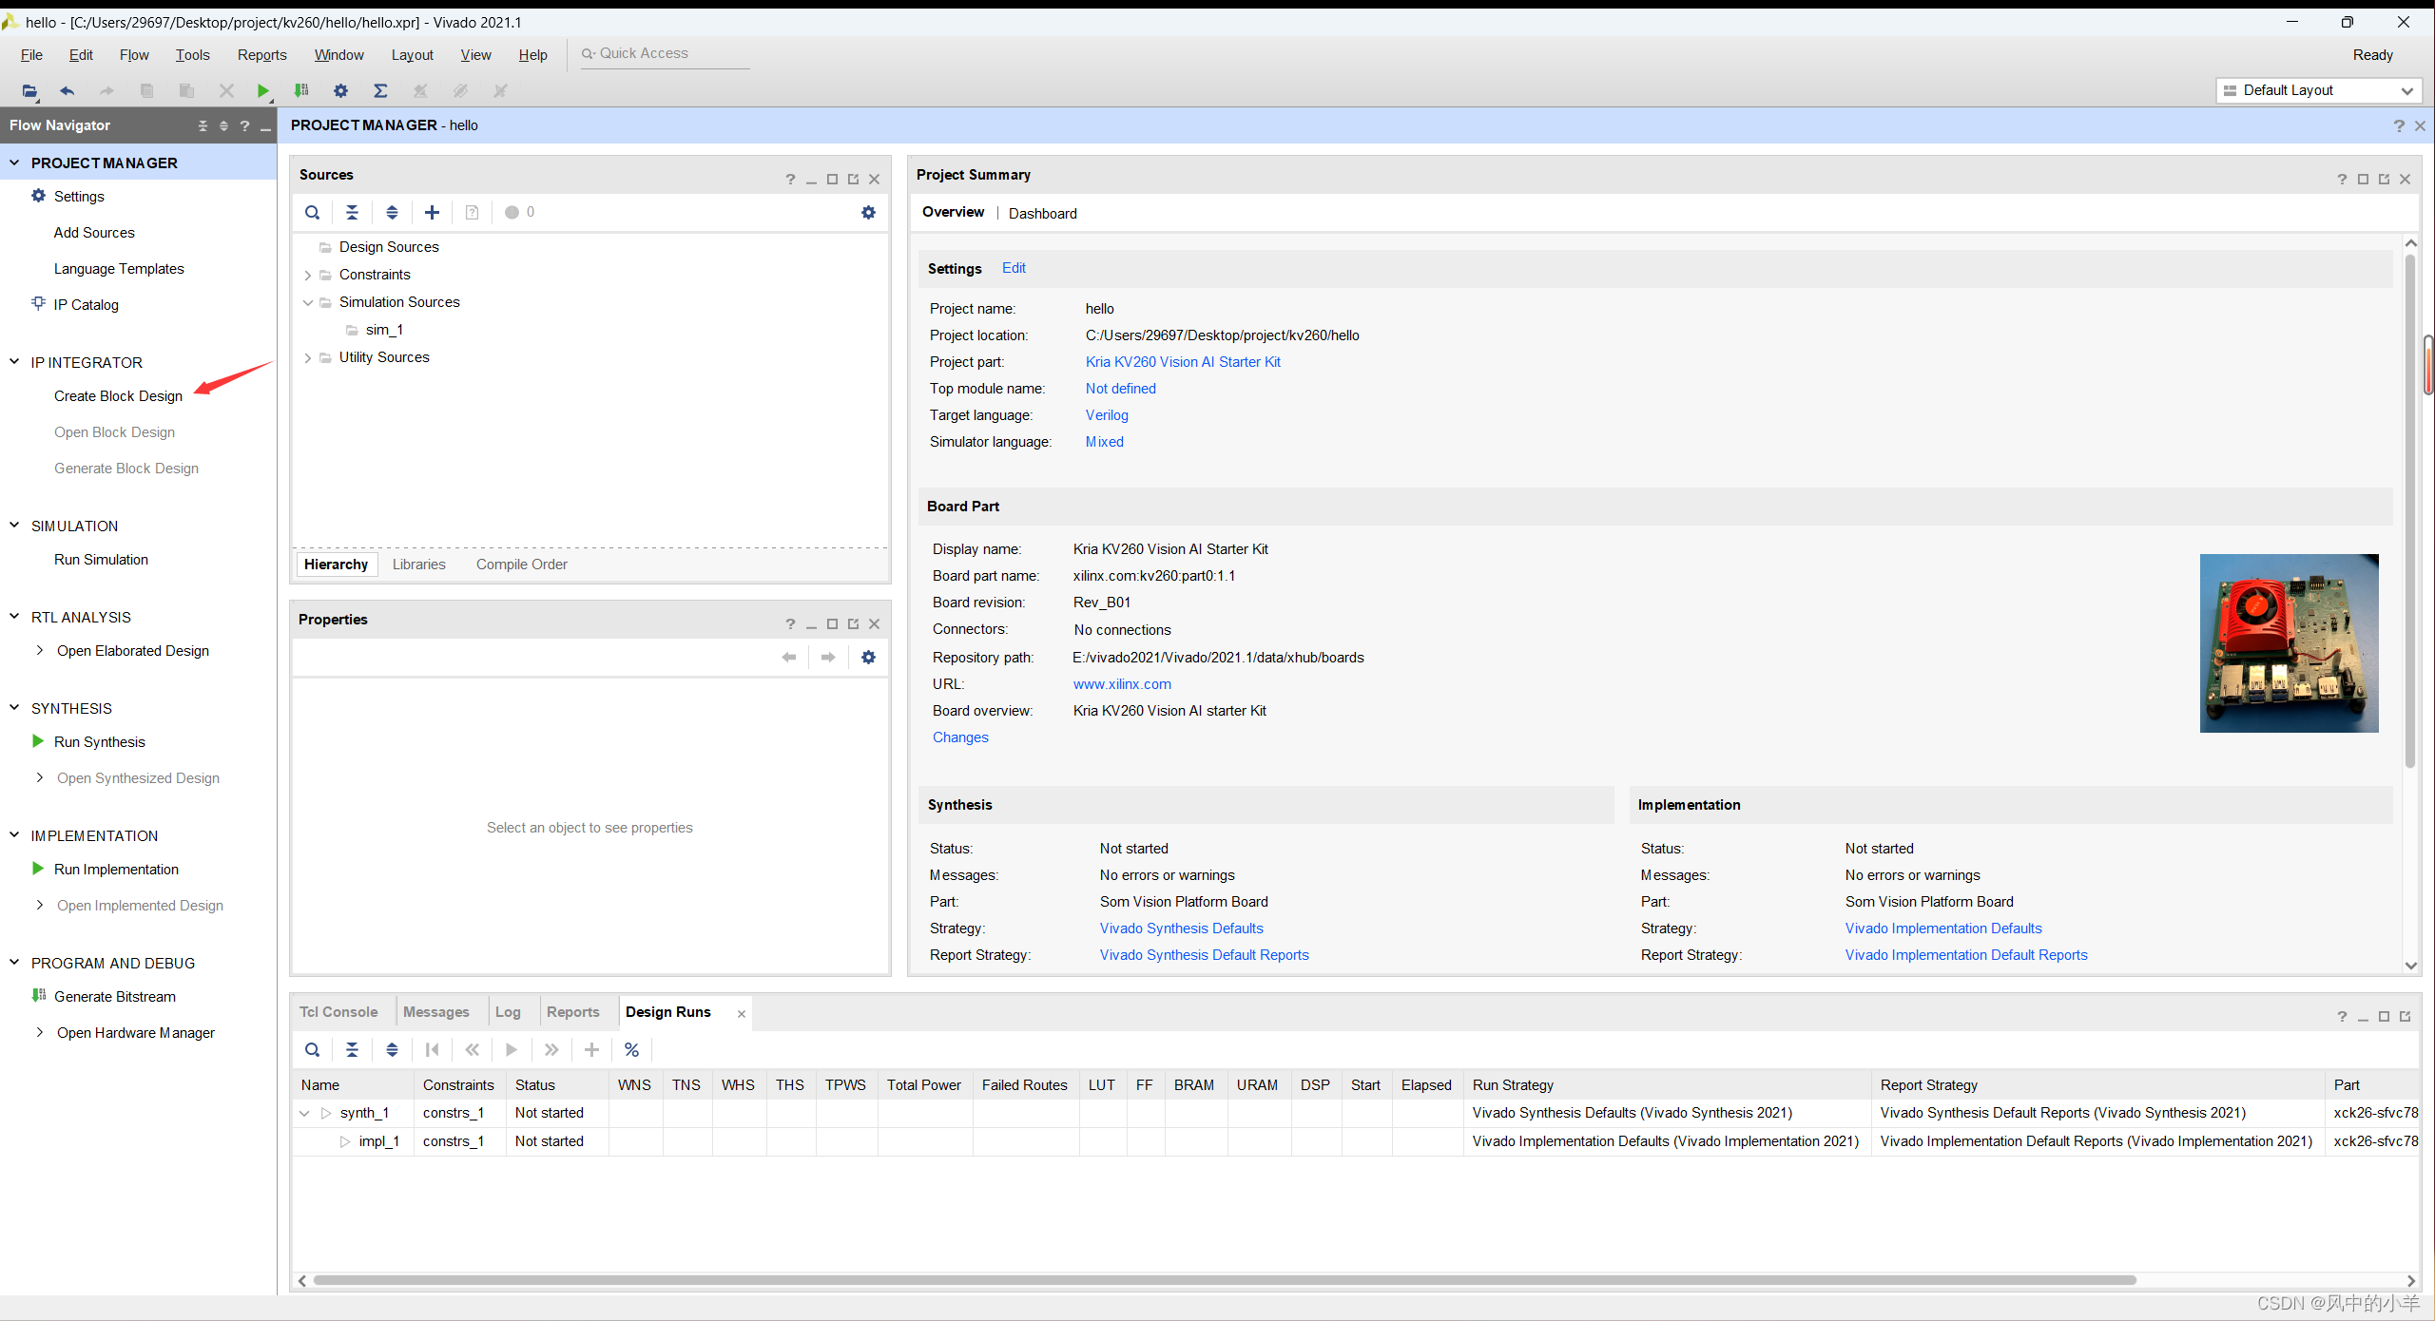Click the Sigma report icon in toolbar
2435x1321 pixels.
pyautogui.click(x=380, y=91)
